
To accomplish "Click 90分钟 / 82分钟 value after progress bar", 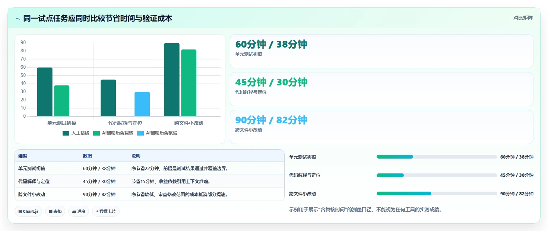I will pyautogui.click(x=517, y=194).
